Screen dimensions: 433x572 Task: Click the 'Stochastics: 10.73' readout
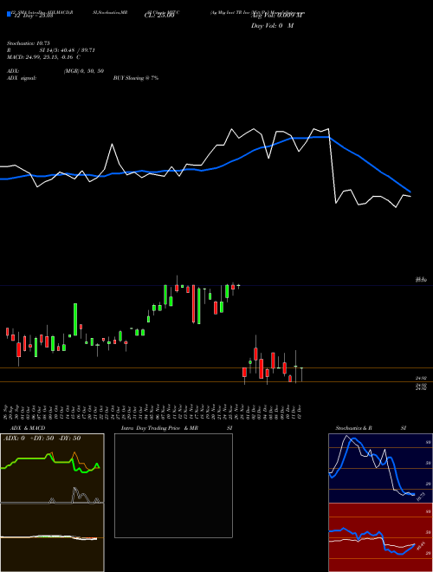[28, 43]
